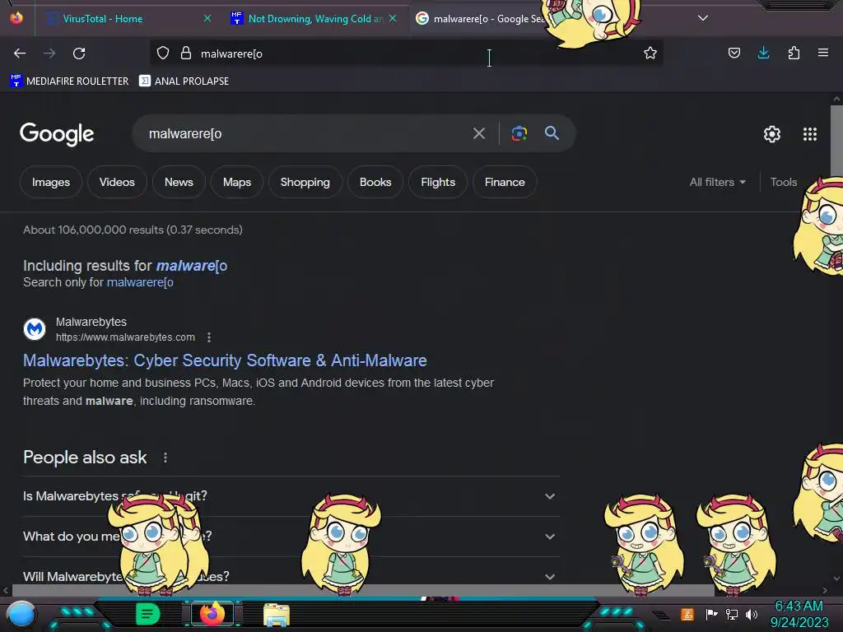Screen dimensions: 843x632
Task: Open the All filters dropdown
Action: pos(717,182)
